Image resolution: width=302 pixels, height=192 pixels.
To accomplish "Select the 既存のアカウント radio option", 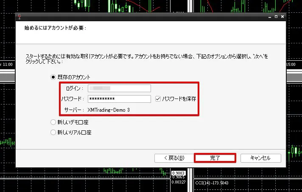I will point(53,77).
